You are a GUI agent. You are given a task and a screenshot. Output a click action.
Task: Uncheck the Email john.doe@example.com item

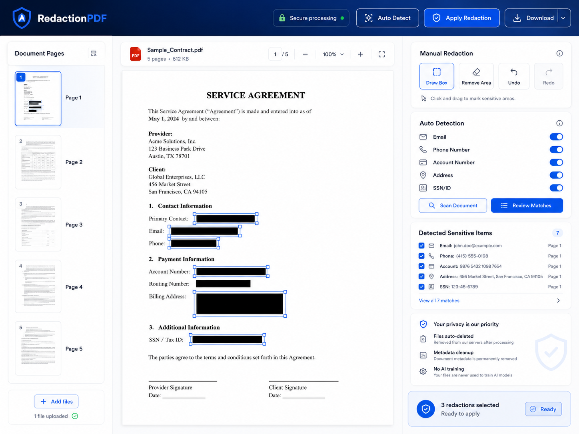point(421,245)
